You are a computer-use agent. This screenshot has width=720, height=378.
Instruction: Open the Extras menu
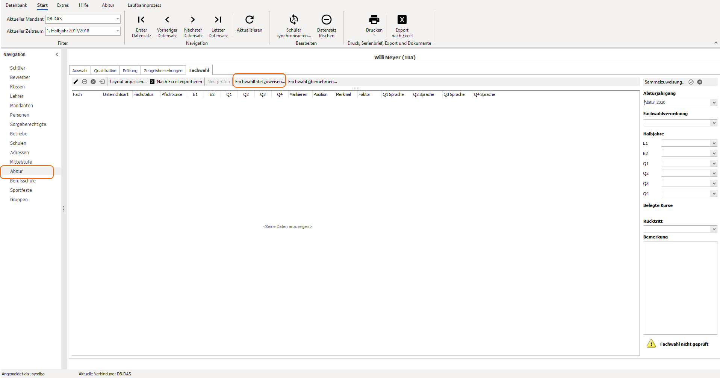point(63,5)
